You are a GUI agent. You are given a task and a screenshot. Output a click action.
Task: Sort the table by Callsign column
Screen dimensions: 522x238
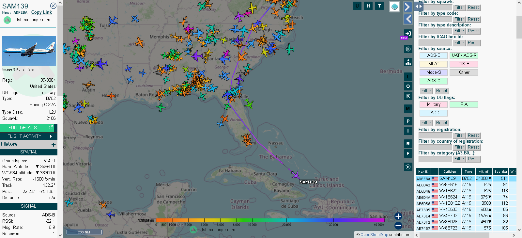pos(450,172)
